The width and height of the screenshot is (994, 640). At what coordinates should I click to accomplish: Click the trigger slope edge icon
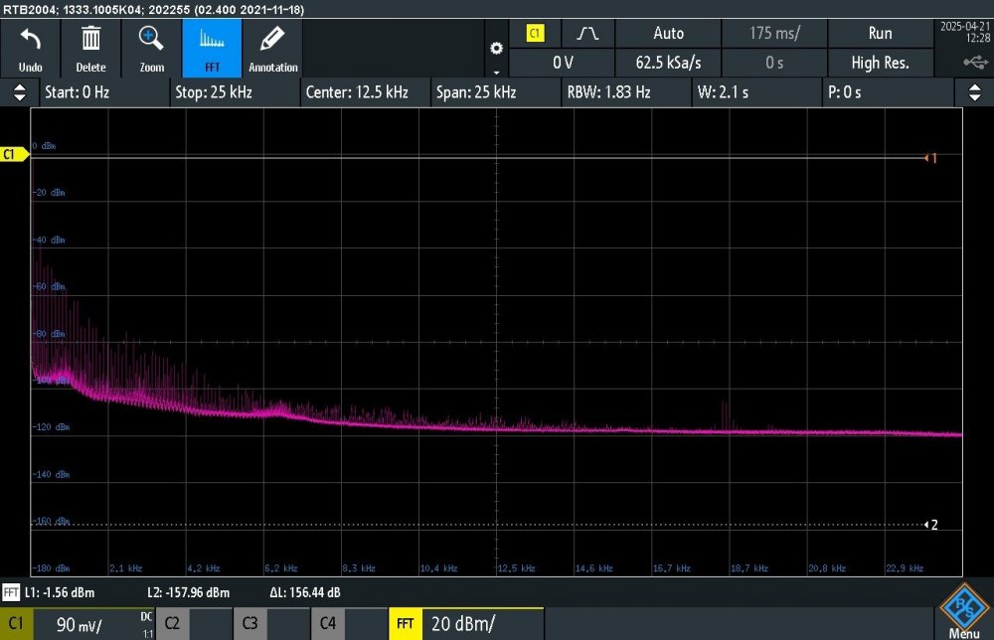pyautogui.click(x=587, y=34)
